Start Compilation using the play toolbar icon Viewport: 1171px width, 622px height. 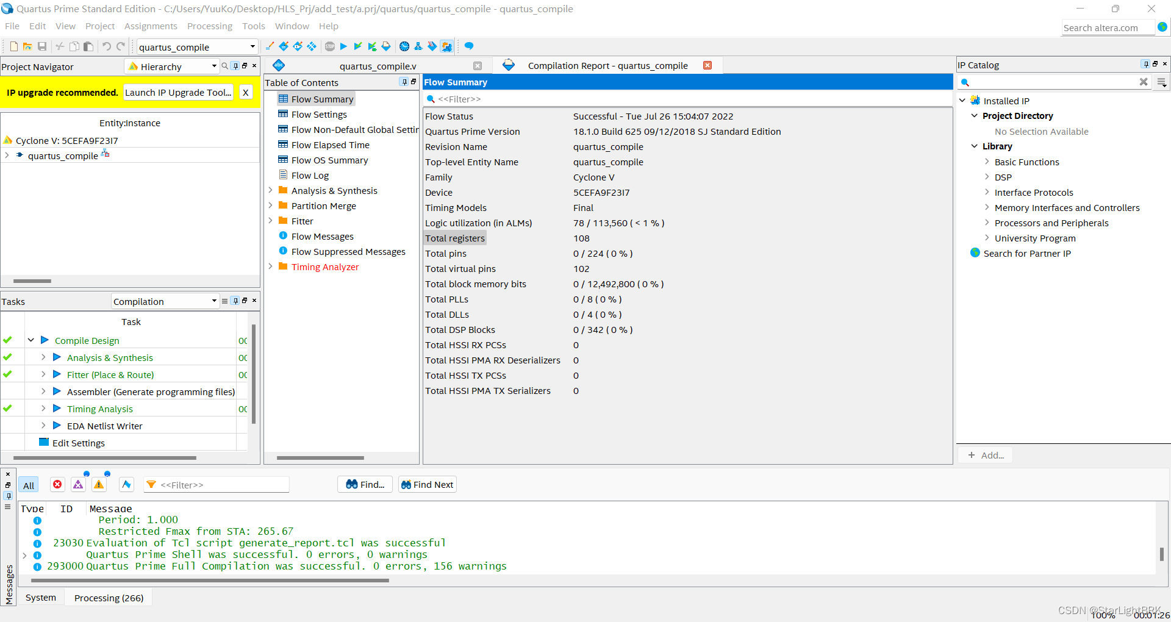click(343, 46)
